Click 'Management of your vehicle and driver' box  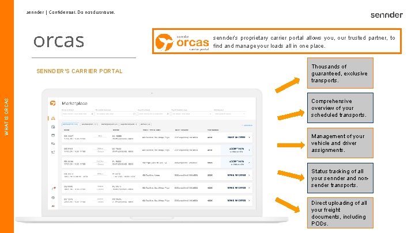tap(340, 143)
